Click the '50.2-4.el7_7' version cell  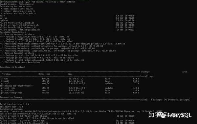point(76,79)
